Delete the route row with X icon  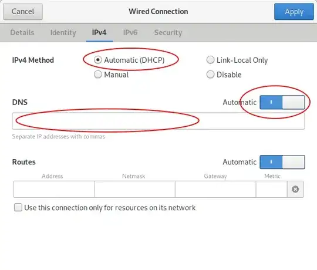coord(295,189)
